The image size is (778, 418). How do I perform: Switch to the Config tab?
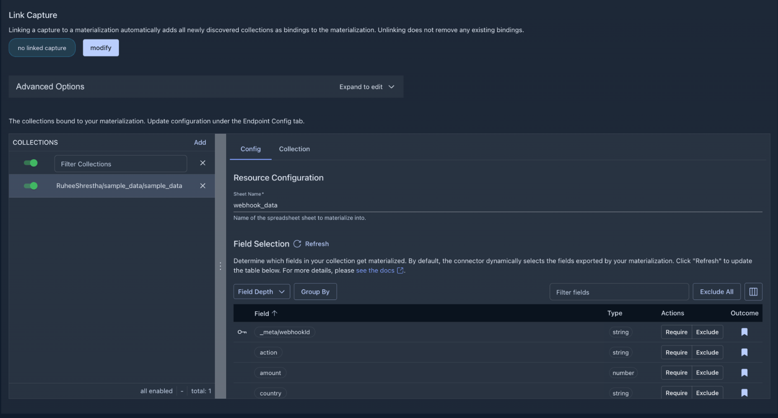(x=250, y=149)
